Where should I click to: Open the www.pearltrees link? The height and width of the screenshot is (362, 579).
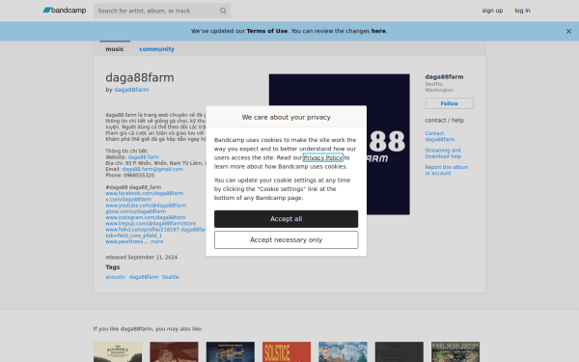click(x=126, y=241)
